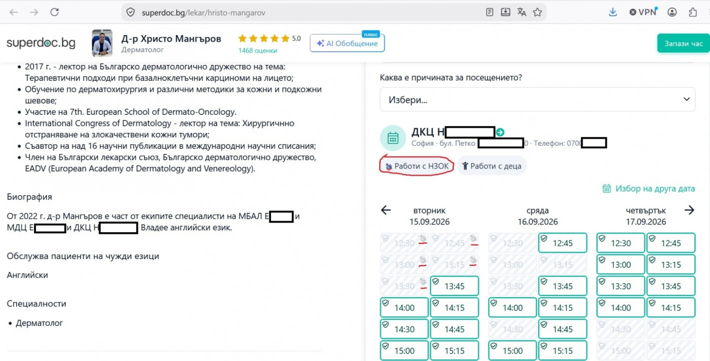Open translate page icon in address bar

(x=521, y=12)
